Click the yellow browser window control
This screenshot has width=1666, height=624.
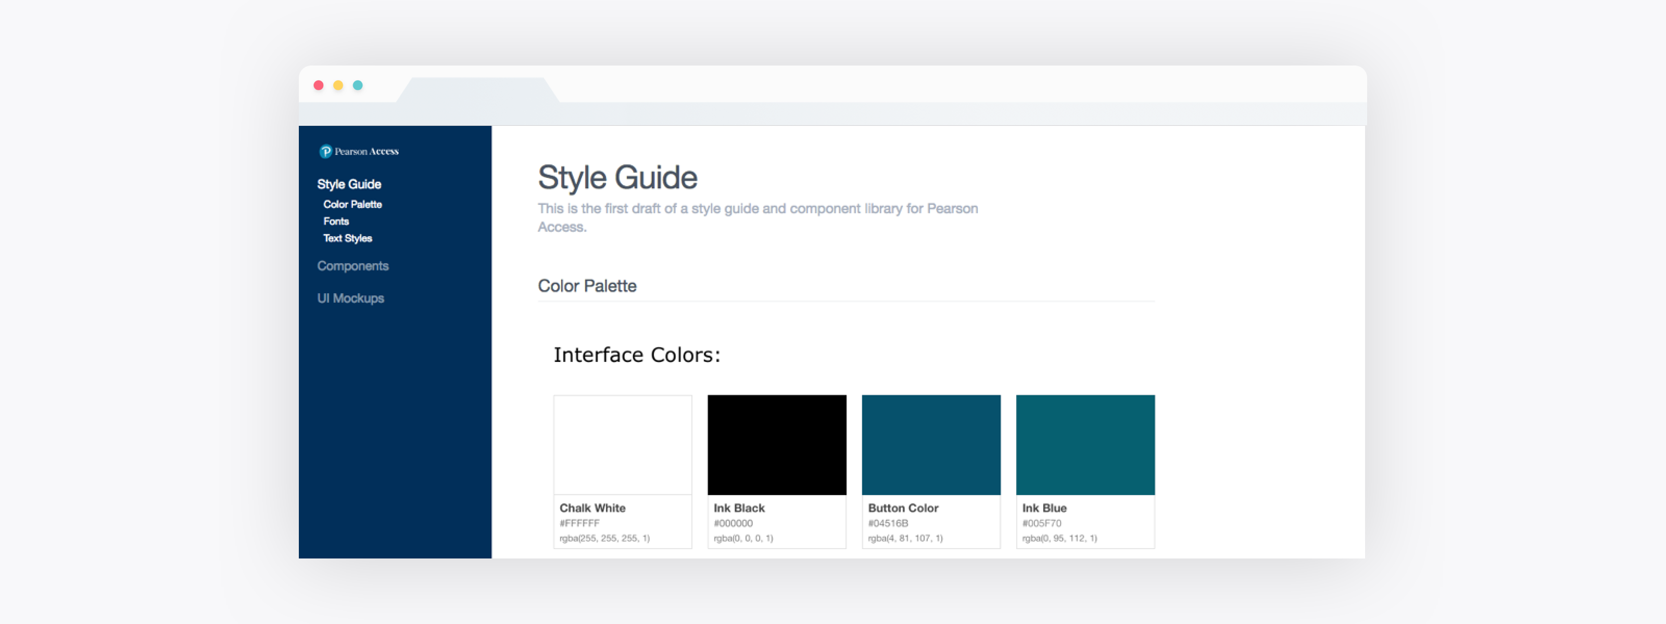point(338,85)
